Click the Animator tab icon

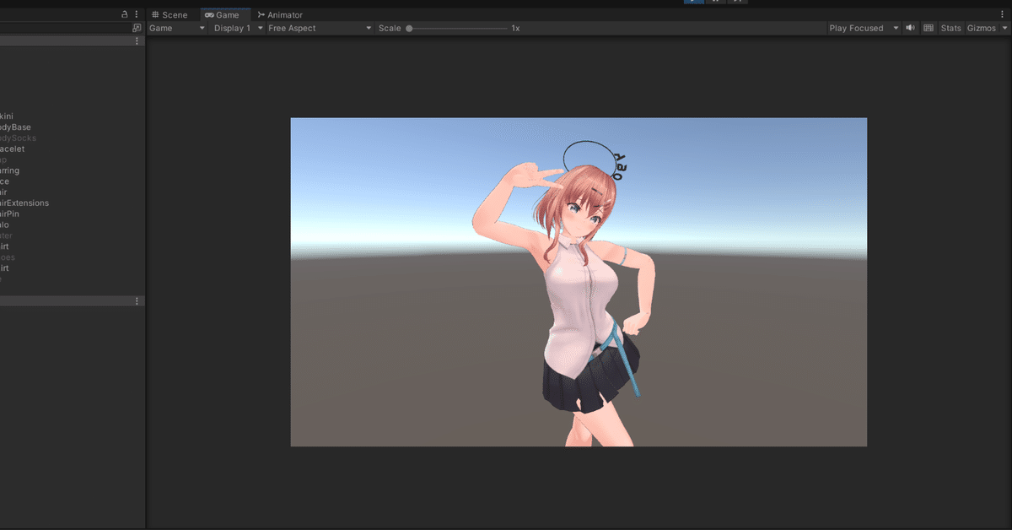point(261,14)
